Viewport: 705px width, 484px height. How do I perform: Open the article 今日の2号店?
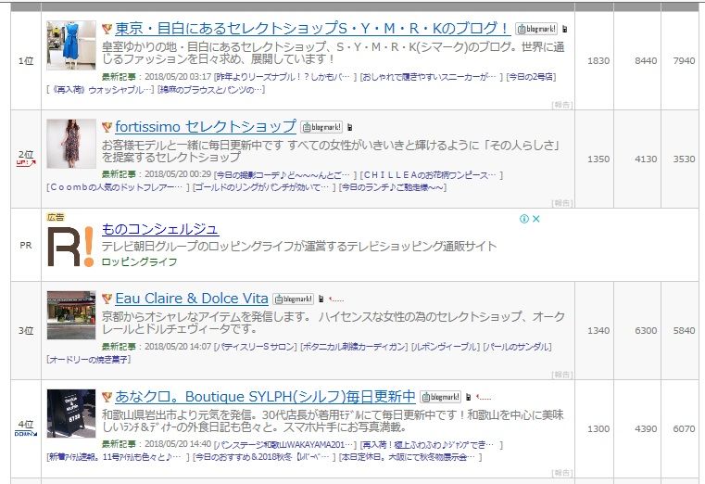pos(531,77)
